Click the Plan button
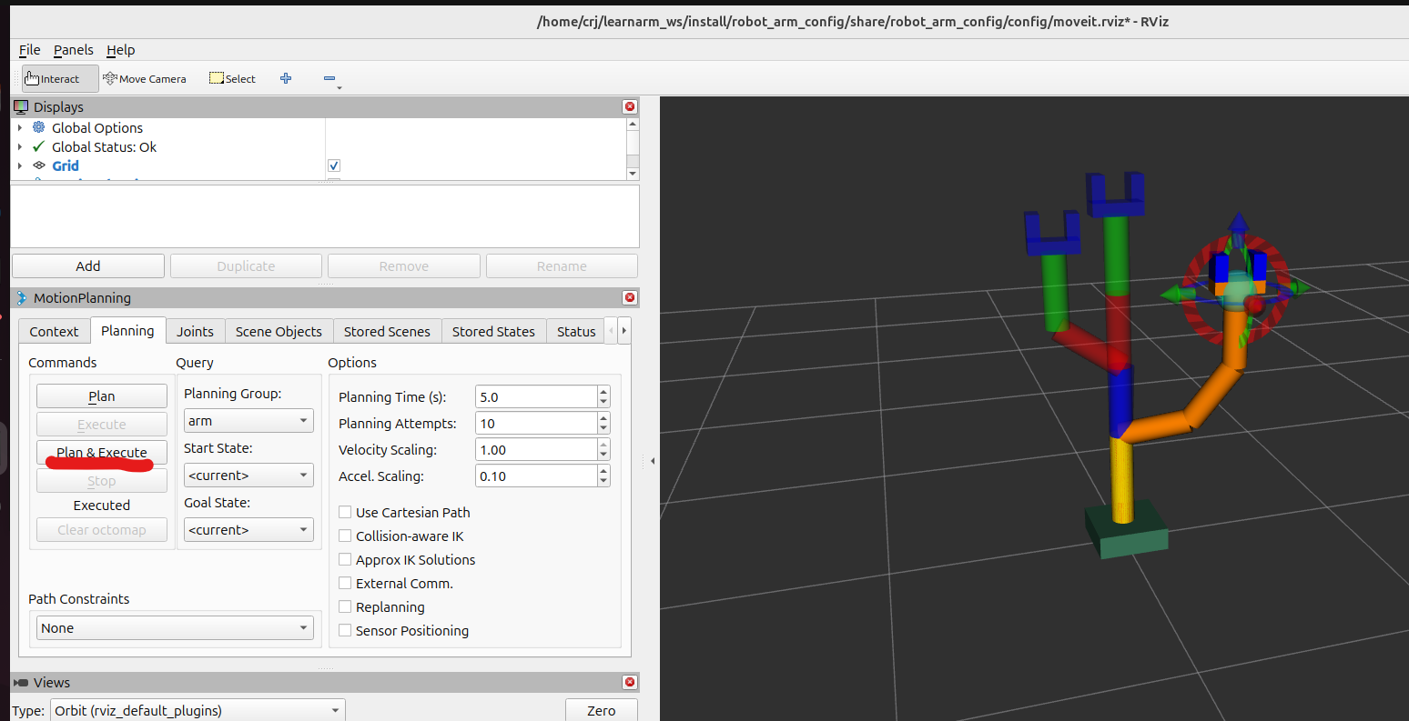 pos(102,396)
